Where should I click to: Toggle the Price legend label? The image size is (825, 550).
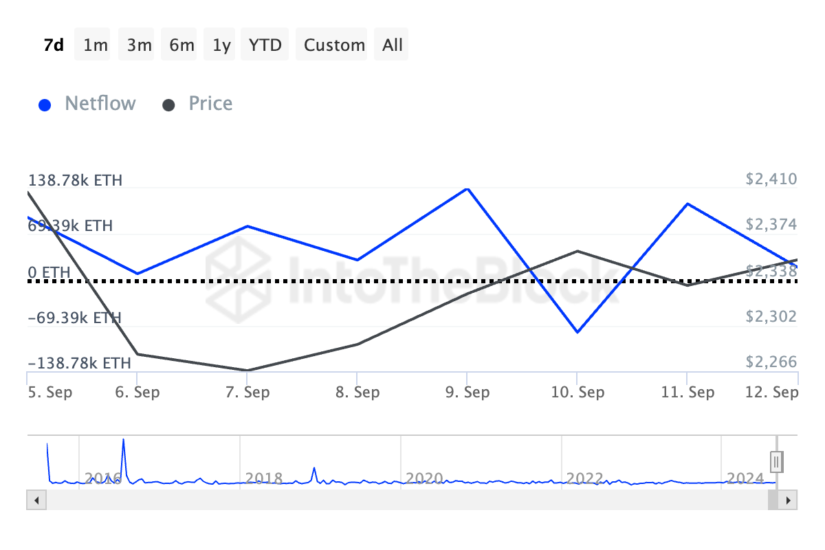[x=210, y=104]
